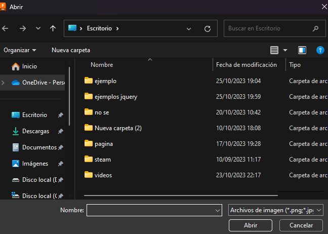The image size is (328, 234).
Task: Click folder icon of ejemplo
Action: pyautogui.click(x=89, y=81)
